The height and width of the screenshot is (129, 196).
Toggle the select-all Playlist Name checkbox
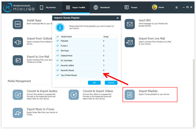57,36
